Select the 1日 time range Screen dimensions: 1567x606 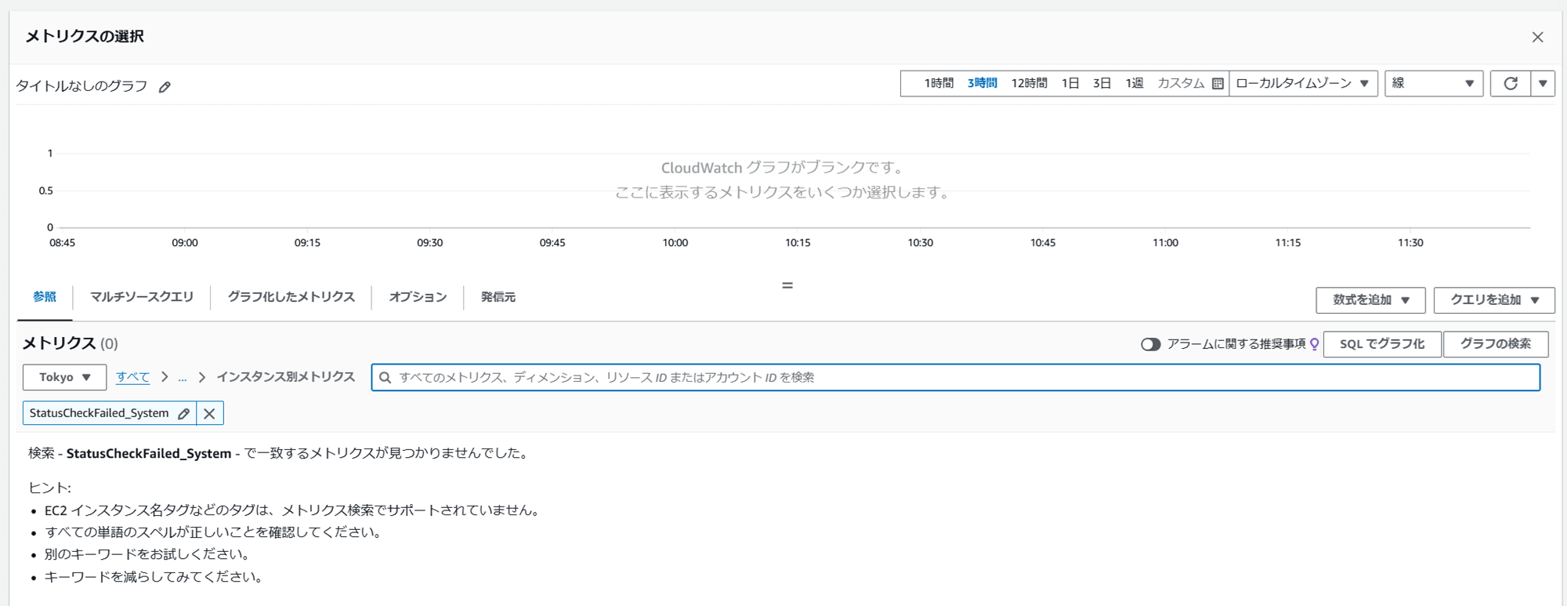pyautogui.click(x=1070, y=83)
